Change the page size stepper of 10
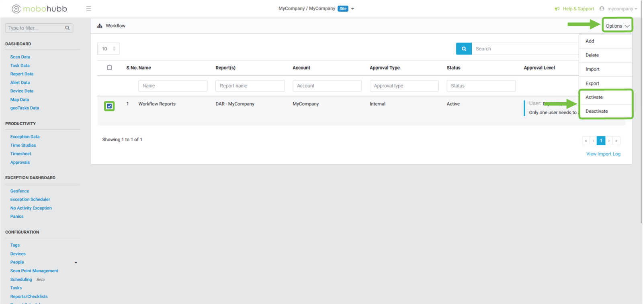This screenshot has width=643, height=304. 114,49
